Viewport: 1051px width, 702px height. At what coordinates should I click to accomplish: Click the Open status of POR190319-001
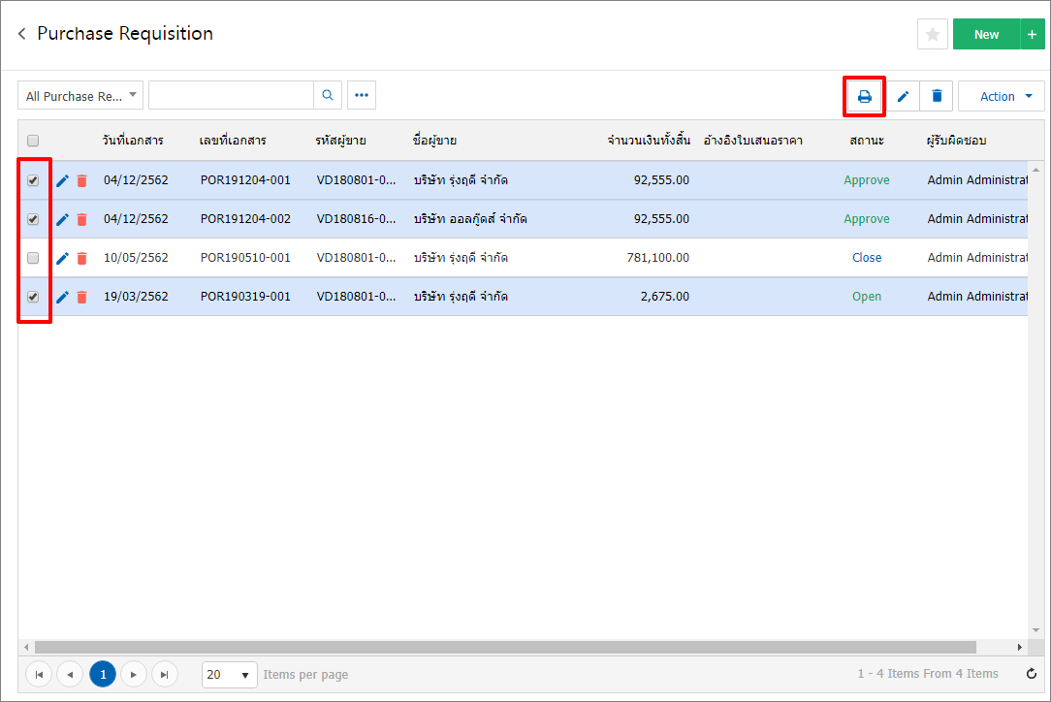coord(867,297)
